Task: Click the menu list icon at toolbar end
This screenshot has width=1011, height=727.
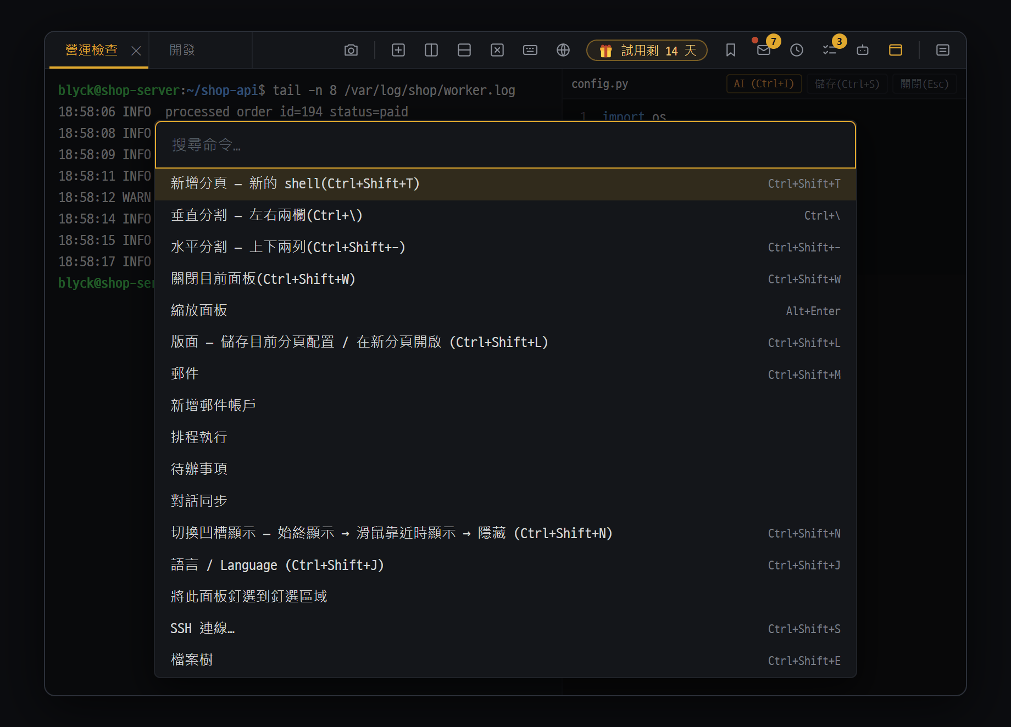Action: tap(943, 51)
